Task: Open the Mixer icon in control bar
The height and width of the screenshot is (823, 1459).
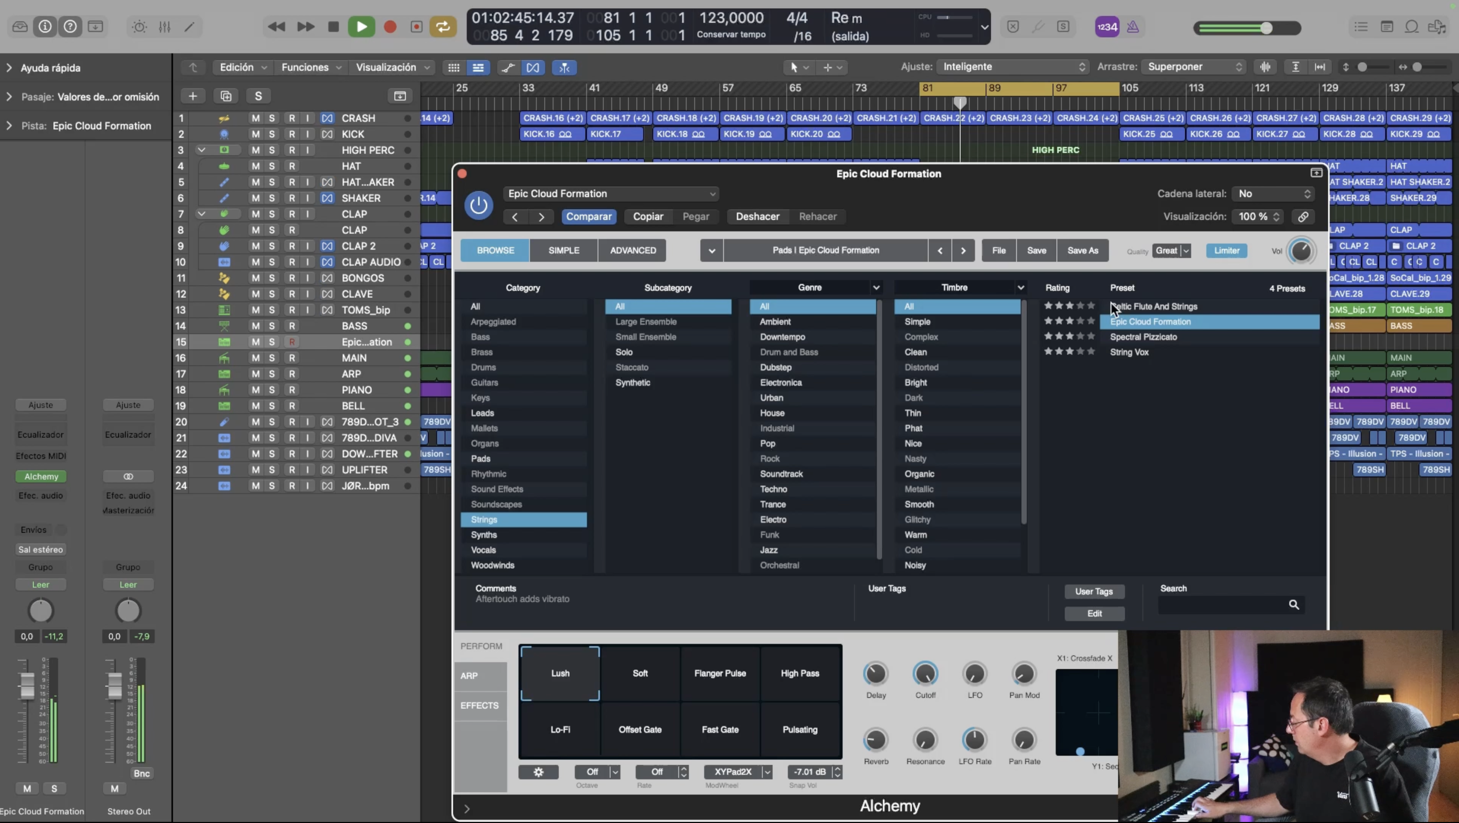Action: (164, 26)
